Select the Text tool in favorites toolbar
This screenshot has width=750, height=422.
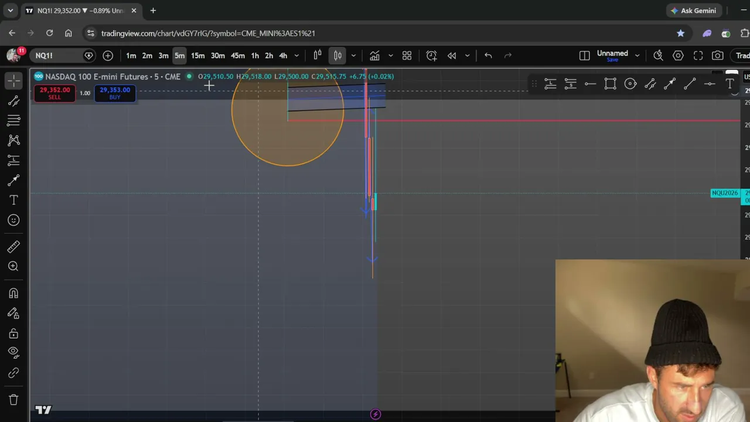point(729,84)
